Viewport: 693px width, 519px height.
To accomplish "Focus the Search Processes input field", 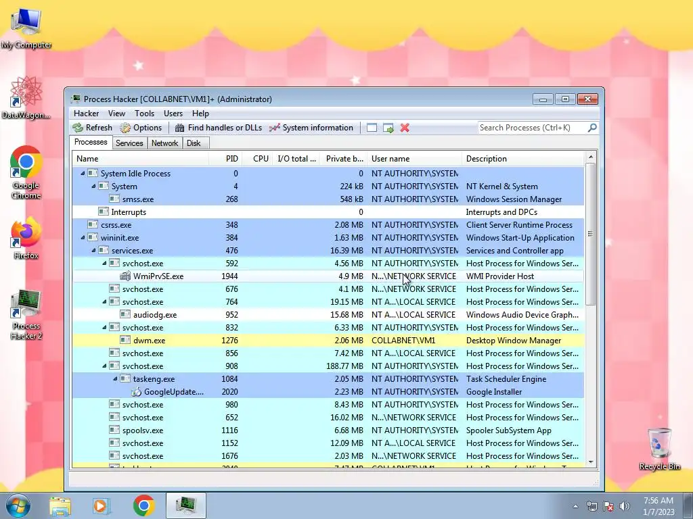I will tap(532, 128).
